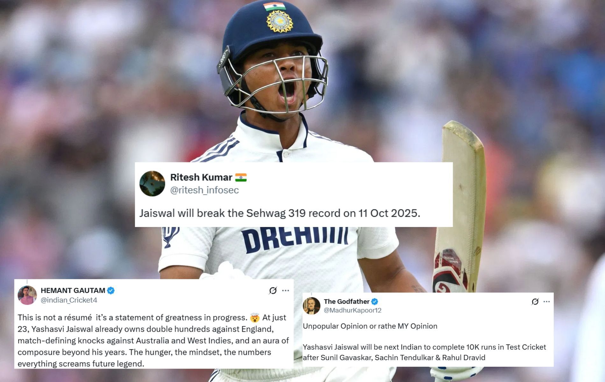
Task: Click the BCCI crest on the helmet
Action: (x=279, y=21)
